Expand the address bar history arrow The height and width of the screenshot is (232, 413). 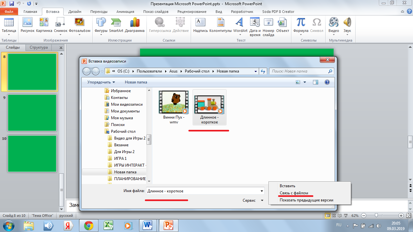click(256, 71)
